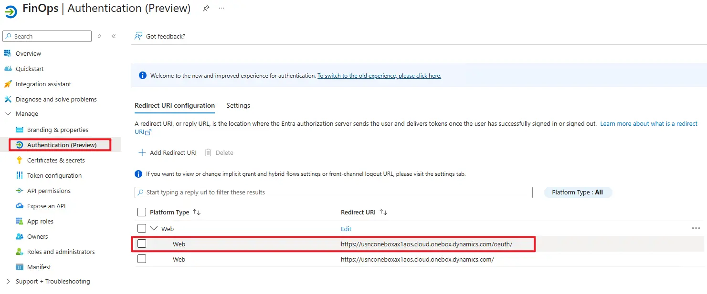Check the checkbox for the /oauth/ redirect URI row
The height and width of the screenshot is (294, 707).
(142, 243)
